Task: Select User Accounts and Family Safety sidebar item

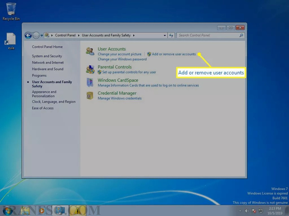Action: (52, 84)
